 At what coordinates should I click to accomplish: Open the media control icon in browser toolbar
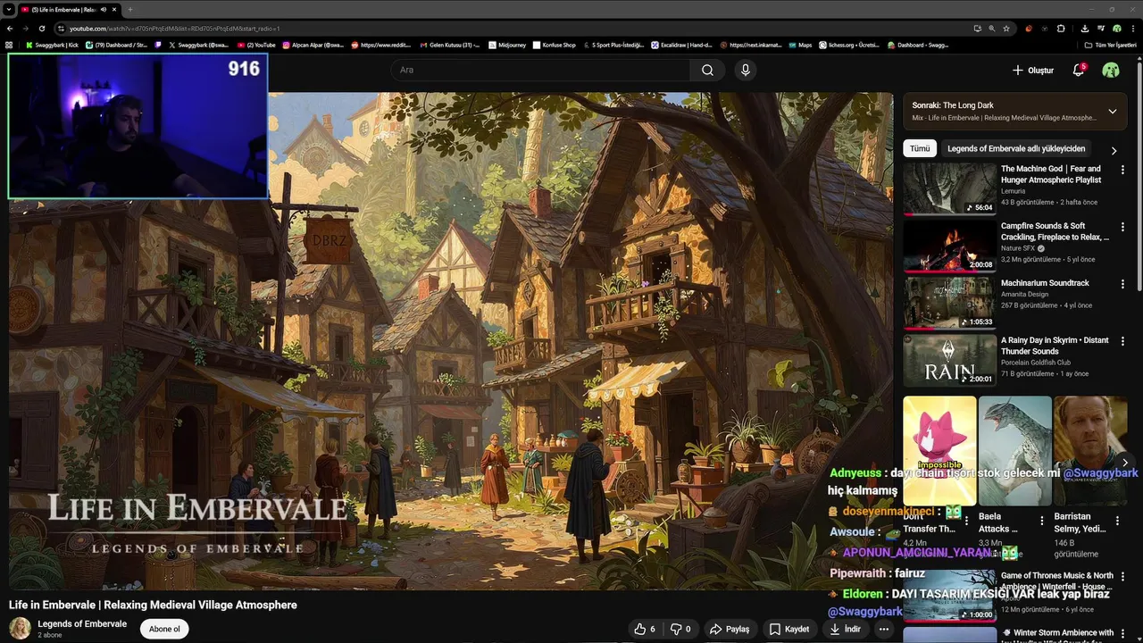point(1101,29)
